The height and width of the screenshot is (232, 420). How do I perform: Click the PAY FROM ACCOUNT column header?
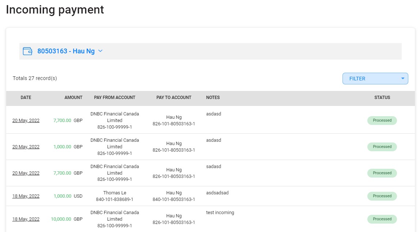[x=115, y=98]
